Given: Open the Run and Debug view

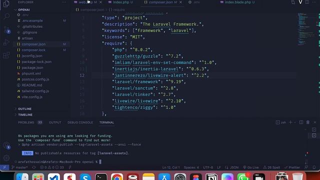Looking at the screenshot, I should (x=6, y=42).
